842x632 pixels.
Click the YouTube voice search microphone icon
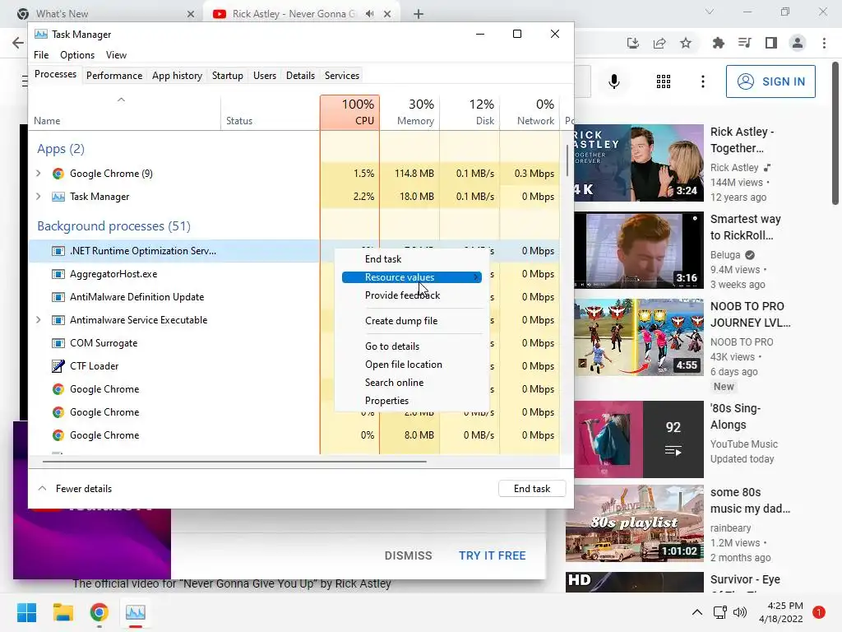point(613,81)
